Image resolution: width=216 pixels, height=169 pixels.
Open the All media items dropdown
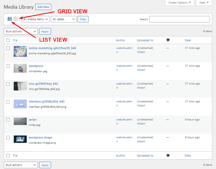pos(35,19)
